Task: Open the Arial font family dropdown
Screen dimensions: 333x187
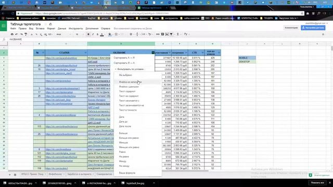Action: 63,34
